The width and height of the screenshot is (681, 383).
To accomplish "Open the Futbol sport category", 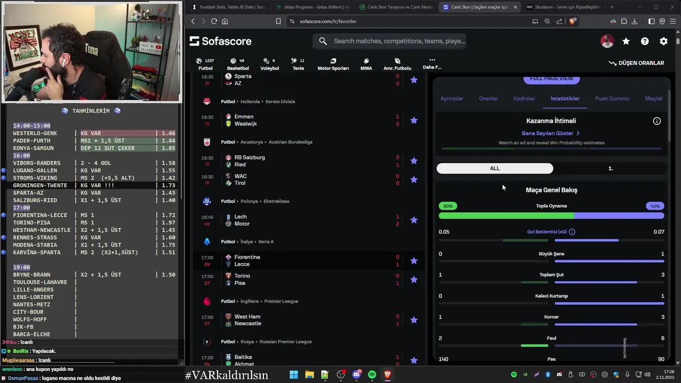I will (x=205, y=64).
